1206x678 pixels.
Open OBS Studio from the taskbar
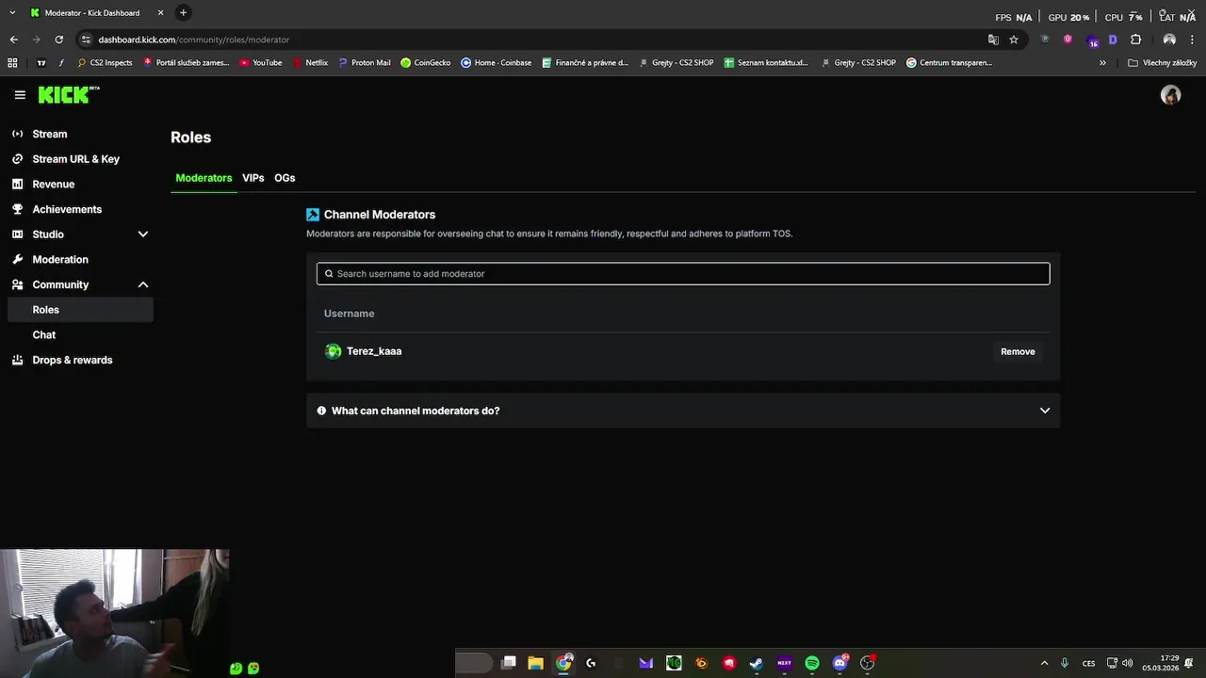pyautogui.click(x=868, y=663)
